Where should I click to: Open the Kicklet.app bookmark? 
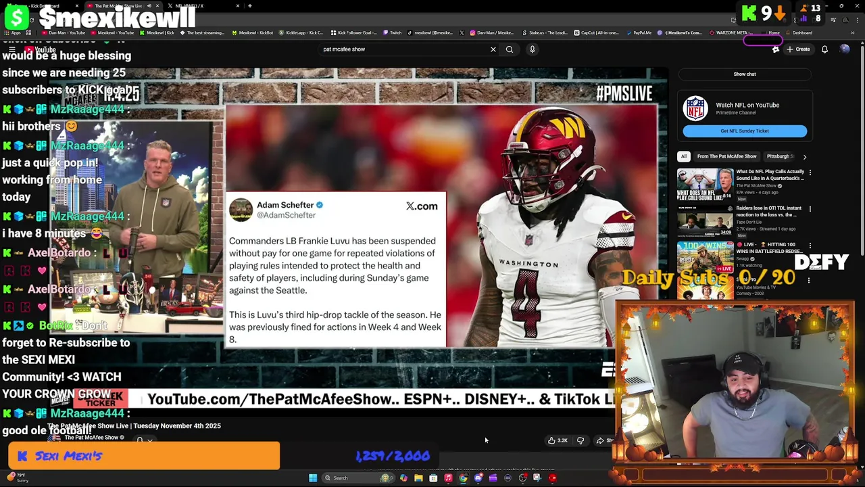coord(301,32)
